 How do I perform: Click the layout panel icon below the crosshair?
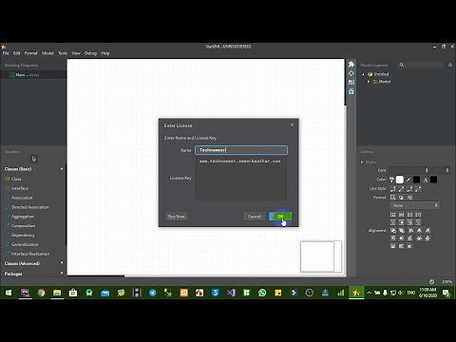[351, 83]
